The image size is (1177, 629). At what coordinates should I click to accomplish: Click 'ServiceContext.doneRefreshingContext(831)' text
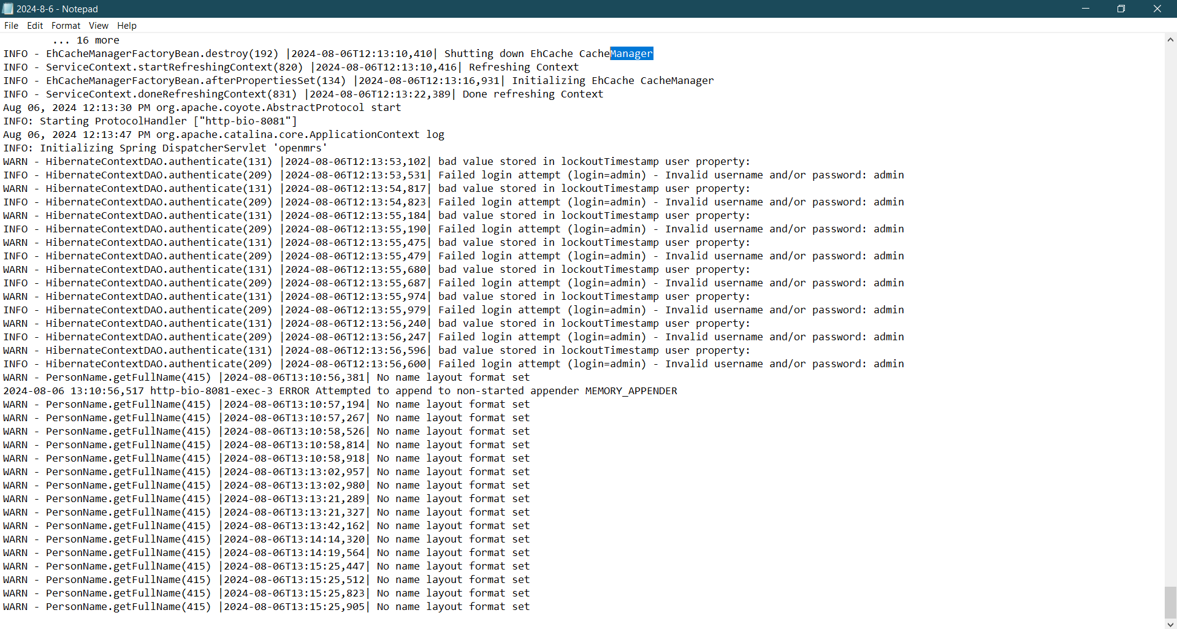coord(171,94)
